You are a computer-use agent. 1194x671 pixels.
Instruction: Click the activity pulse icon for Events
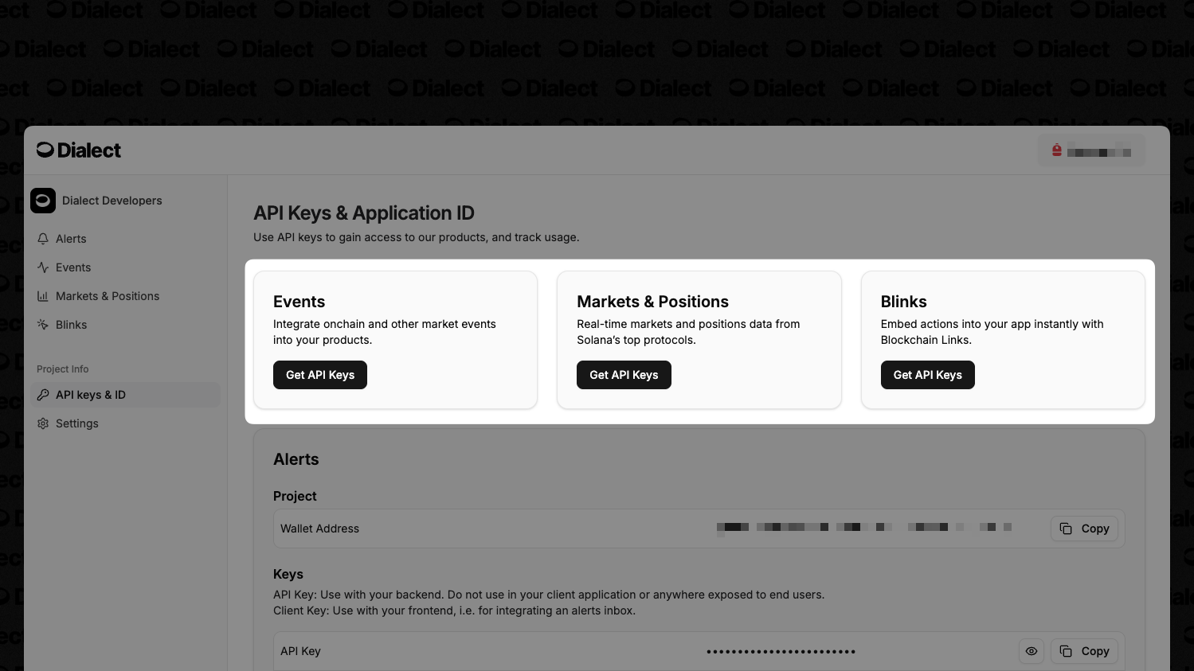tap(43, 267)
